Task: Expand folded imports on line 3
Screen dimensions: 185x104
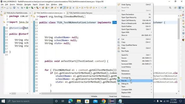Action: click(38, 16)
